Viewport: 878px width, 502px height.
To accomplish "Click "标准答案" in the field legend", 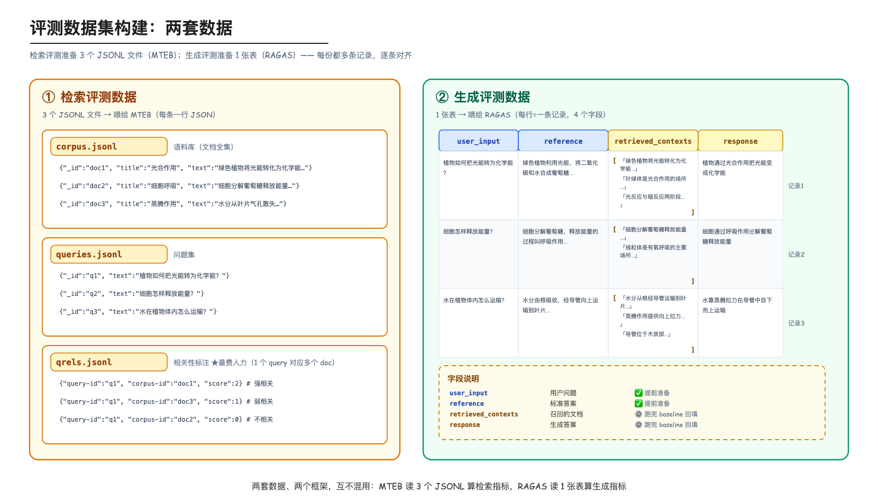I will tap(563, 403).
